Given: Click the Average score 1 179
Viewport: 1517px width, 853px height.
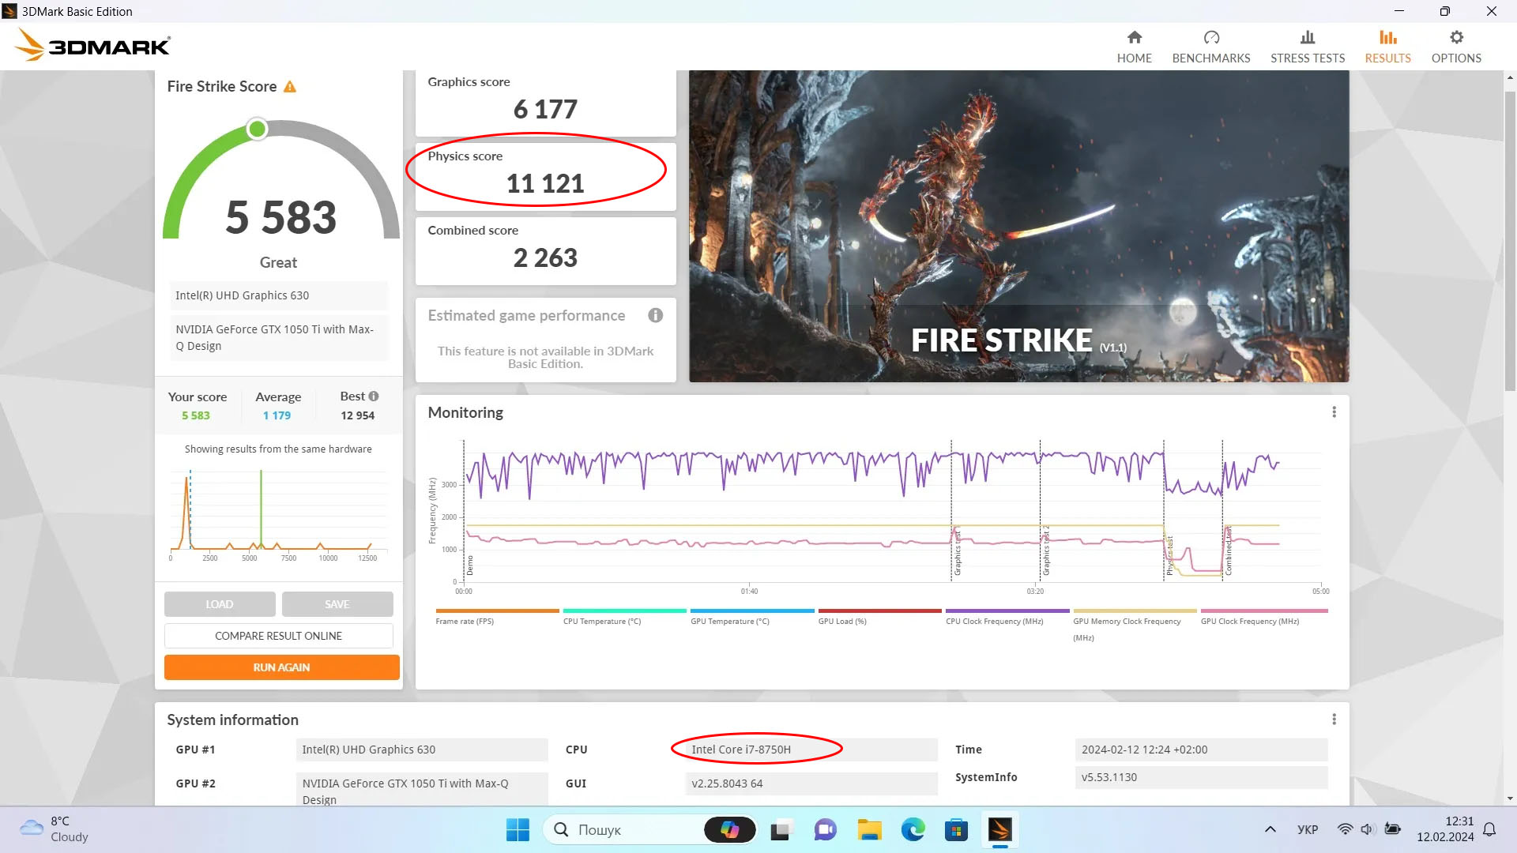Looking at the screenshot, I should (x=277, y=415).
